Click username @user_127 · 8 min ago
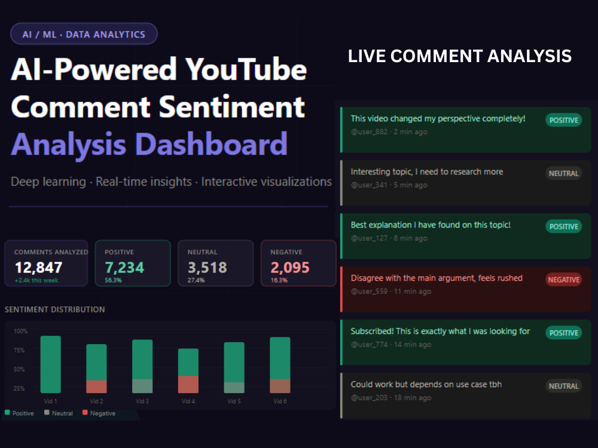The width and height of the screenshot is (598, 448). coord(389,238)
